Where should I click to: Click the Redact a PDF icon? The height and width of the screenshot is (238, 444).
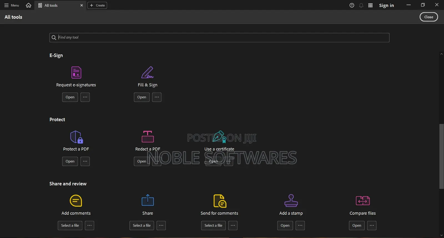[148, 137]
